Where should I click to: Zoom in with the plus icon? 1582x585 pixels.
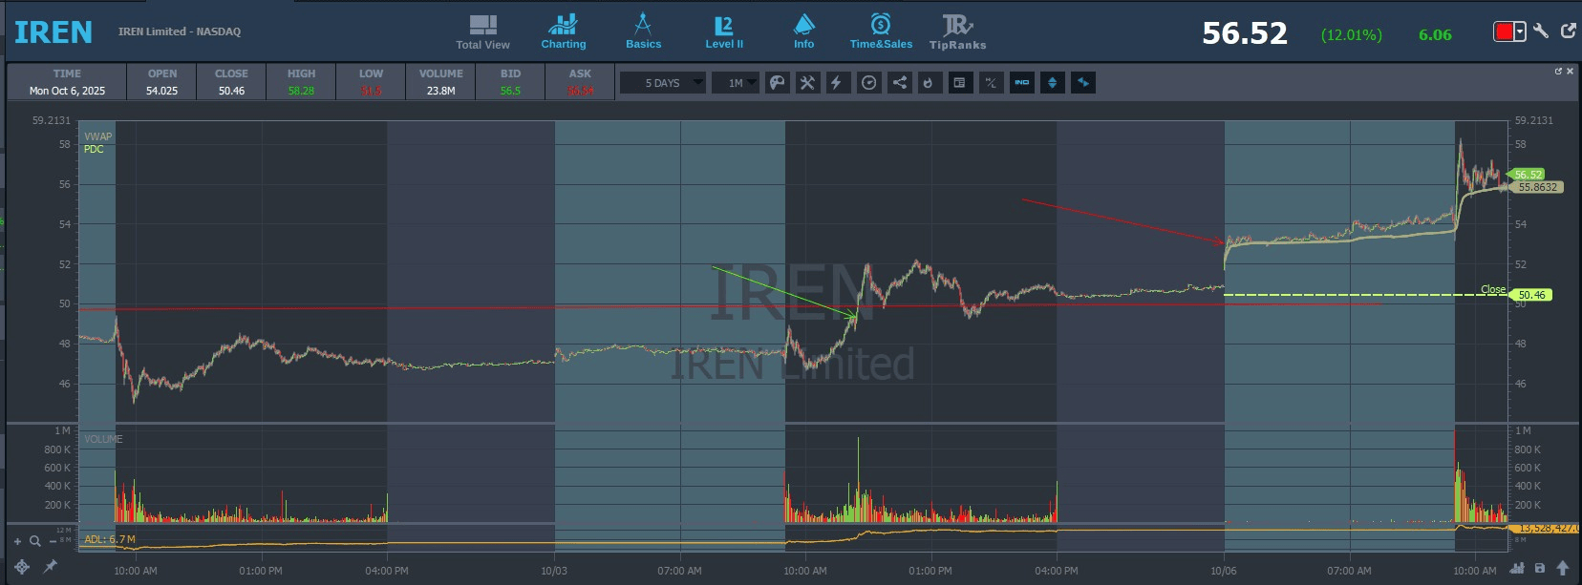click(x=17, y=541)
